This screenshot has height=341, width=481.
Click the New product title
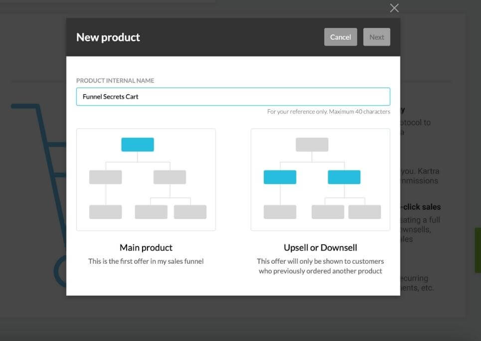[108, 37]
